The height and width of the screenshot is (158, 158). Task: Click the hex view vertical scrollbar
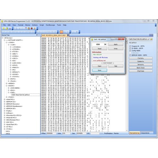click(127, 84)
